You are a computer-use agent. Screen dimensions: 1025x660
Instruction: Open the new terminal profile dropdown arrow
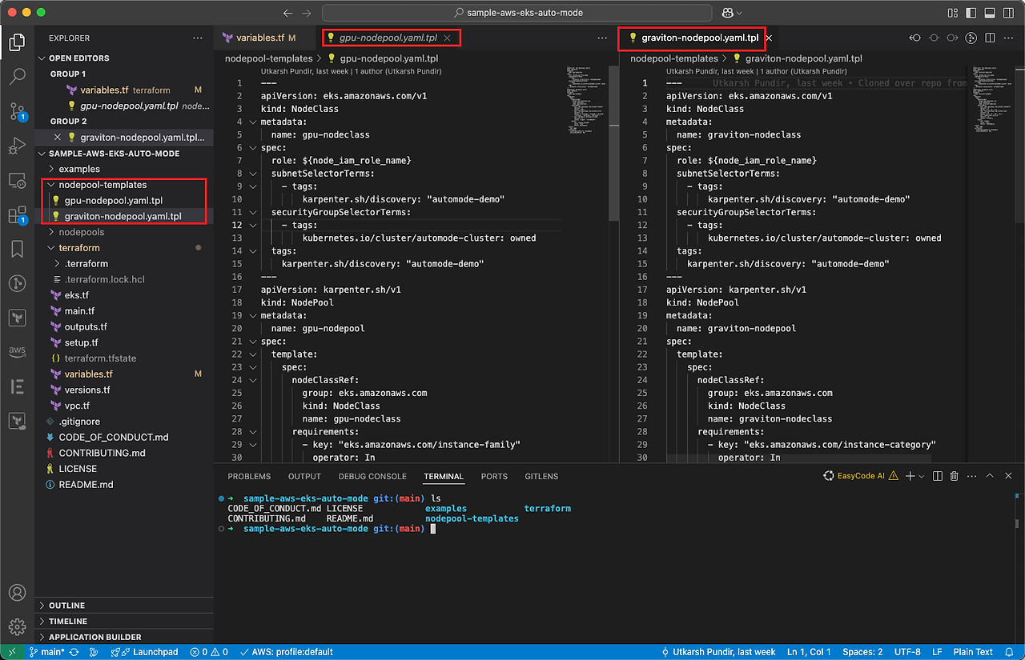[922, 476]
